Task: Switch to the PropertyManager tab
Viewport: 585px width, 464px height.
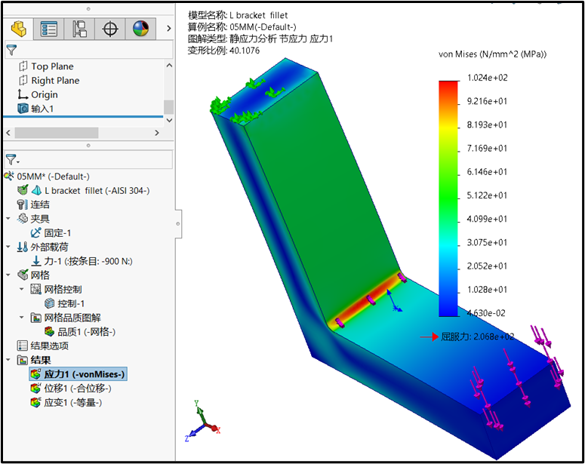Action: click(49, 29)
